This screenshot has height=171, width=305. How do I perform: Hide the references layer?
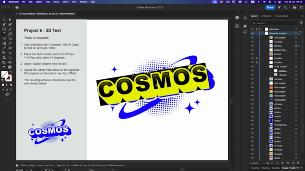tap(253, 29)
